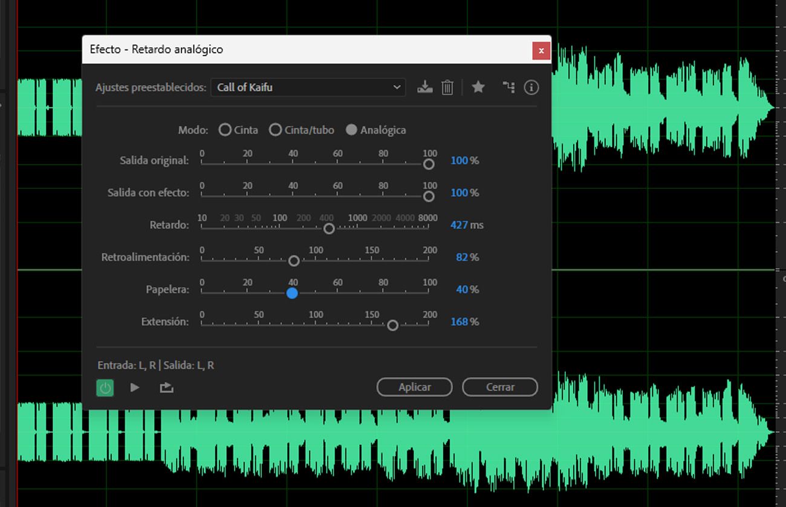The image size is (786, 507).
Task: Click the Extensión slider handle
Action: (392, 325)
